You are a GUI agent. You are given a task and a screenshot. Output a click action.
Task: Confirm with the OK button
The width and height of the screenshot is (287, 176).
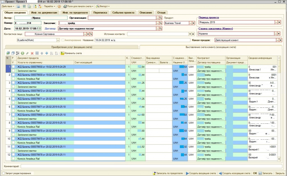[x=255, y=173]
